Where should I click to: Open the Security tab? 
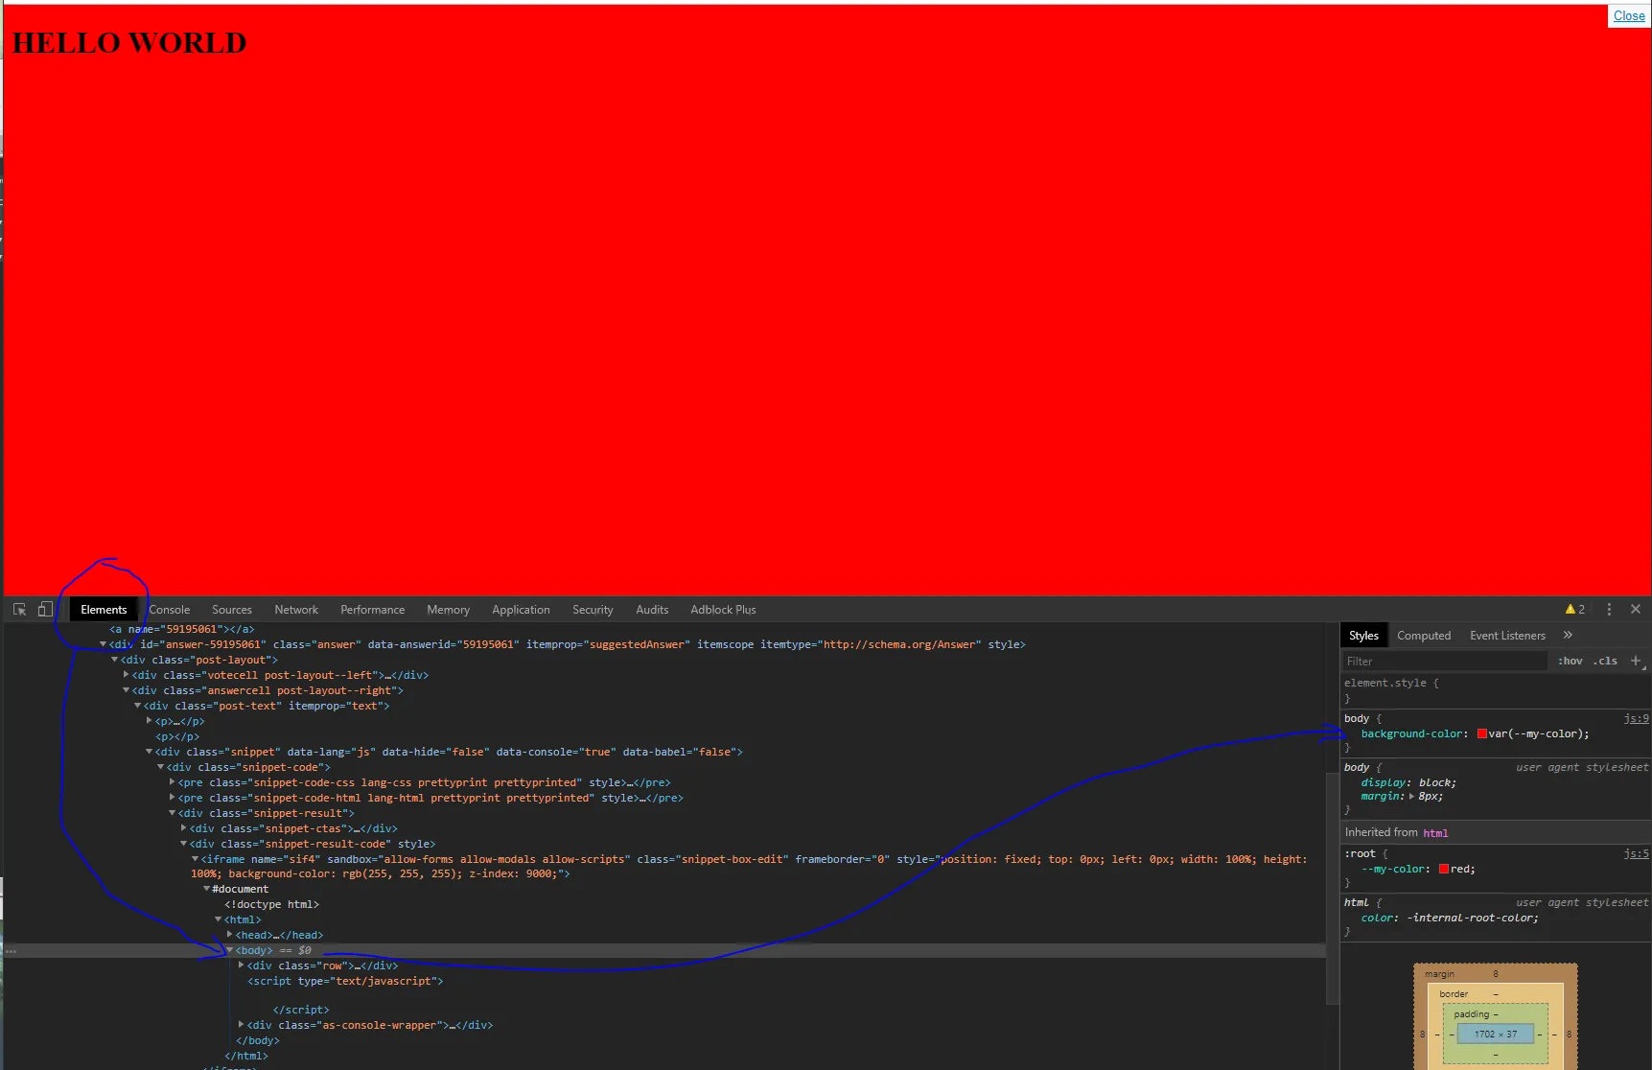(593, 609)
